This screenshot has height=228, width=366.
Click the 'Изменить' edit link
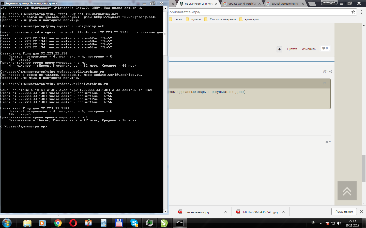[309, 49]
